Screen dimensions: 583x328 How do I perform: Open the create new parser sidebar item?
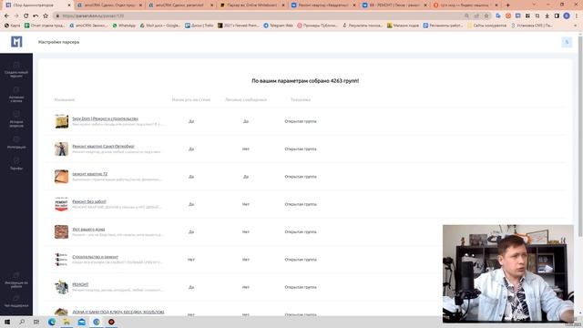[x=16, y=69]
